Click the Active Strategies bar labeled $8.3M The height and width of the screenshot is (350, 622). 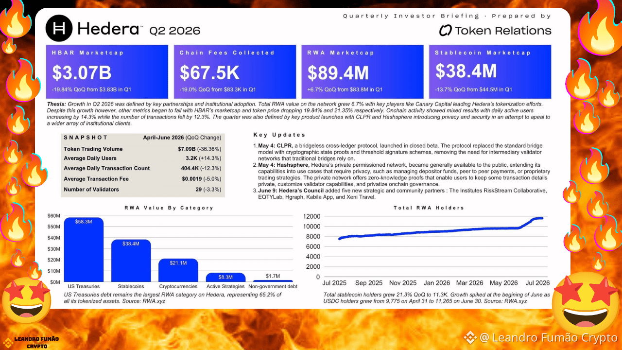tap(225, 278)
